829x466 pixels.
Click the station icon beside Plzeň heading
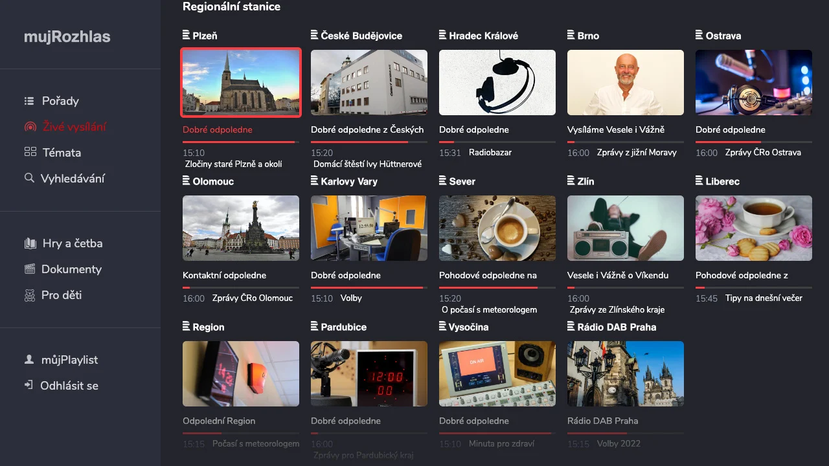[x=185, y=36]
